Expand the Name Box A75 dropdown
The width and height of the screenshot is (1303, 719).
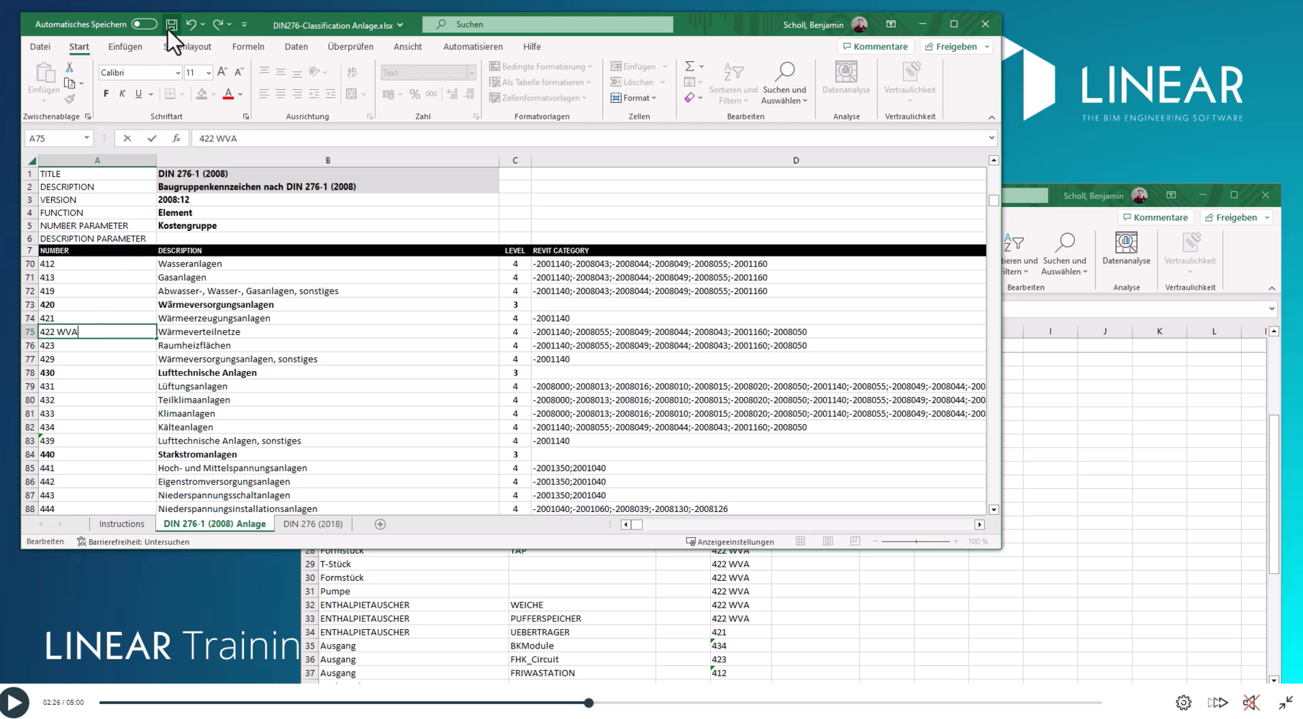click(x=86, y=138)
